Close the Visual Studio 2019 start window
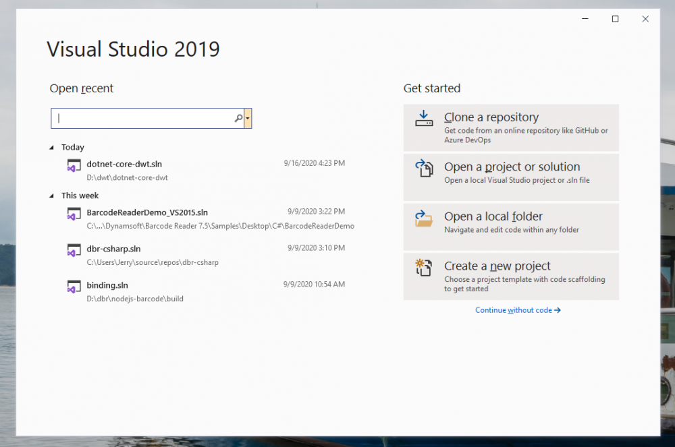 click(645, 20)
